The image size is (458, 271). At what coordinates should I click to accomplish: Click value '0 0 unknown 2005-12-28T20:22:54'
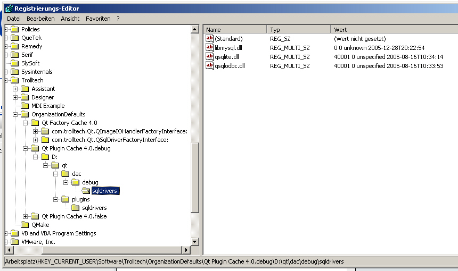point(379,48)
